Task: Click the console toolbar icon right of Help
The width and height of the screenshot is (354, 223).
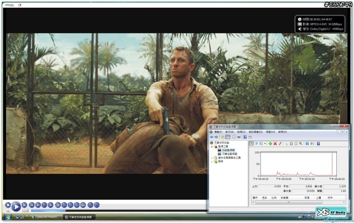Action: (250, 137)
